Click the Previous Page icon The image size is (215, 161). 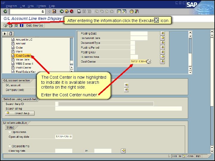(102, 11)
